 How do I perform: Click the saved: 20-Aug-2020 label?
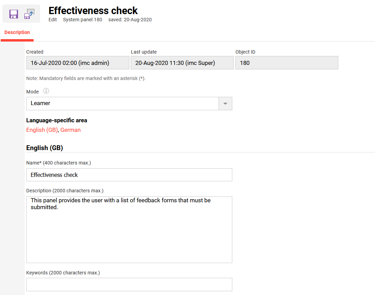click(x=130, y=20)
